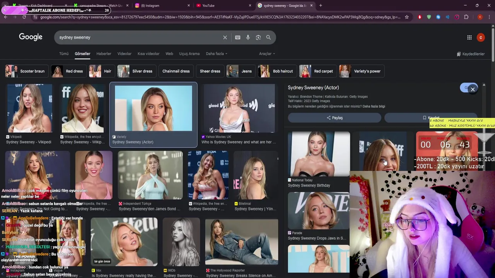Open the IMDb image result thumbnail
Viewport: 495px width, 278px height.
point(181,242)
